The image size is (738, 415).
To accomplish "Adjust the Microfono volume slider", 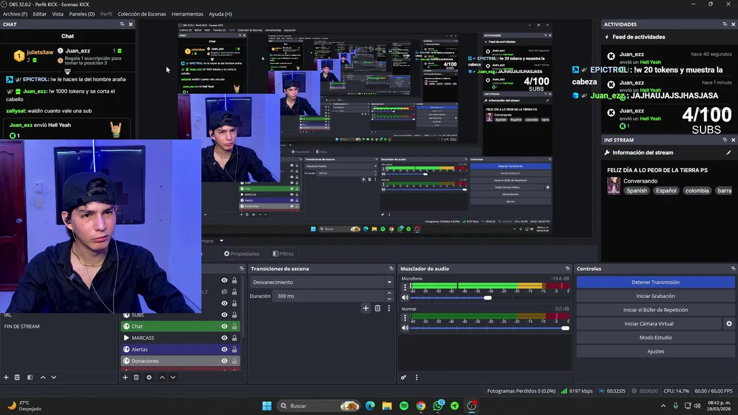I will click(x=489, y=298).
